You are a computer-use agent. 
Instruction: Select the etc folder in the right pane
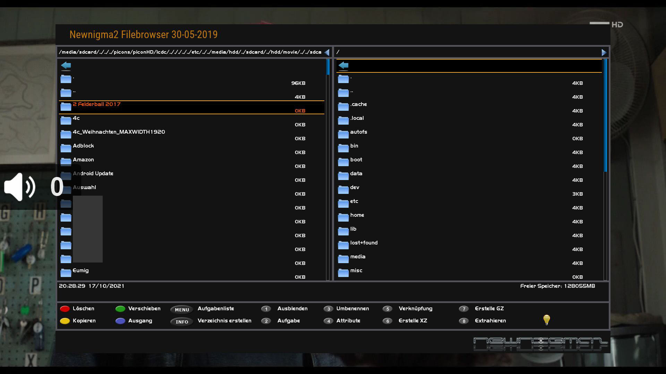click(354, 201)
